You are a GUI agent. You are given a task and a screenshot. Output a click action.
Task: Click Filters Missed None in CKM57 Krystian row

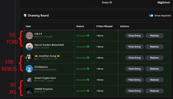point(100,91)
